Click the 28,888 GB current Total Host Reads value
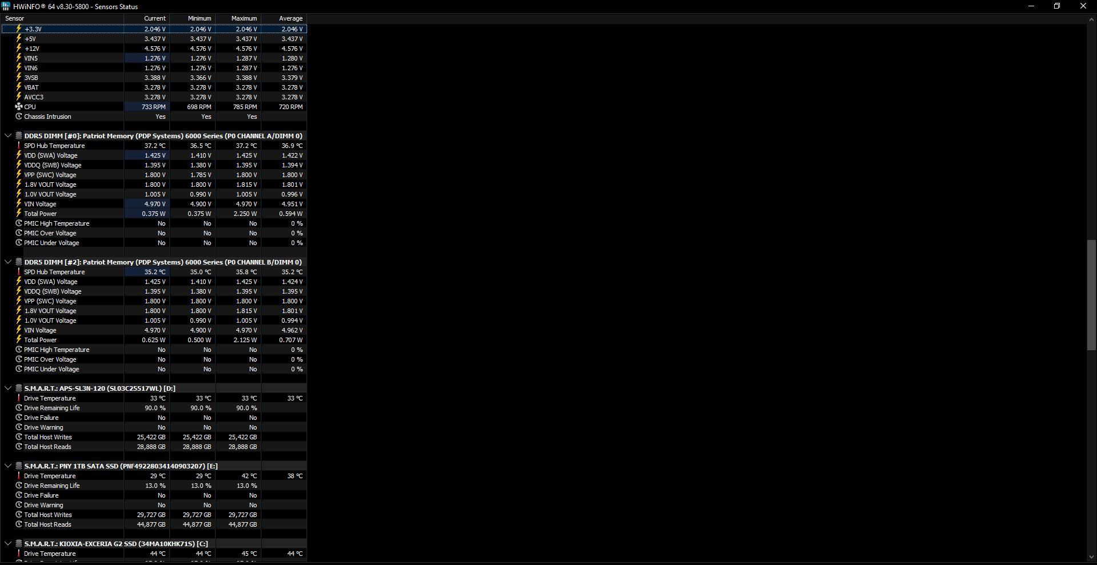The width and height of the screenshot is (1097, 565). [x=151, y=447]
